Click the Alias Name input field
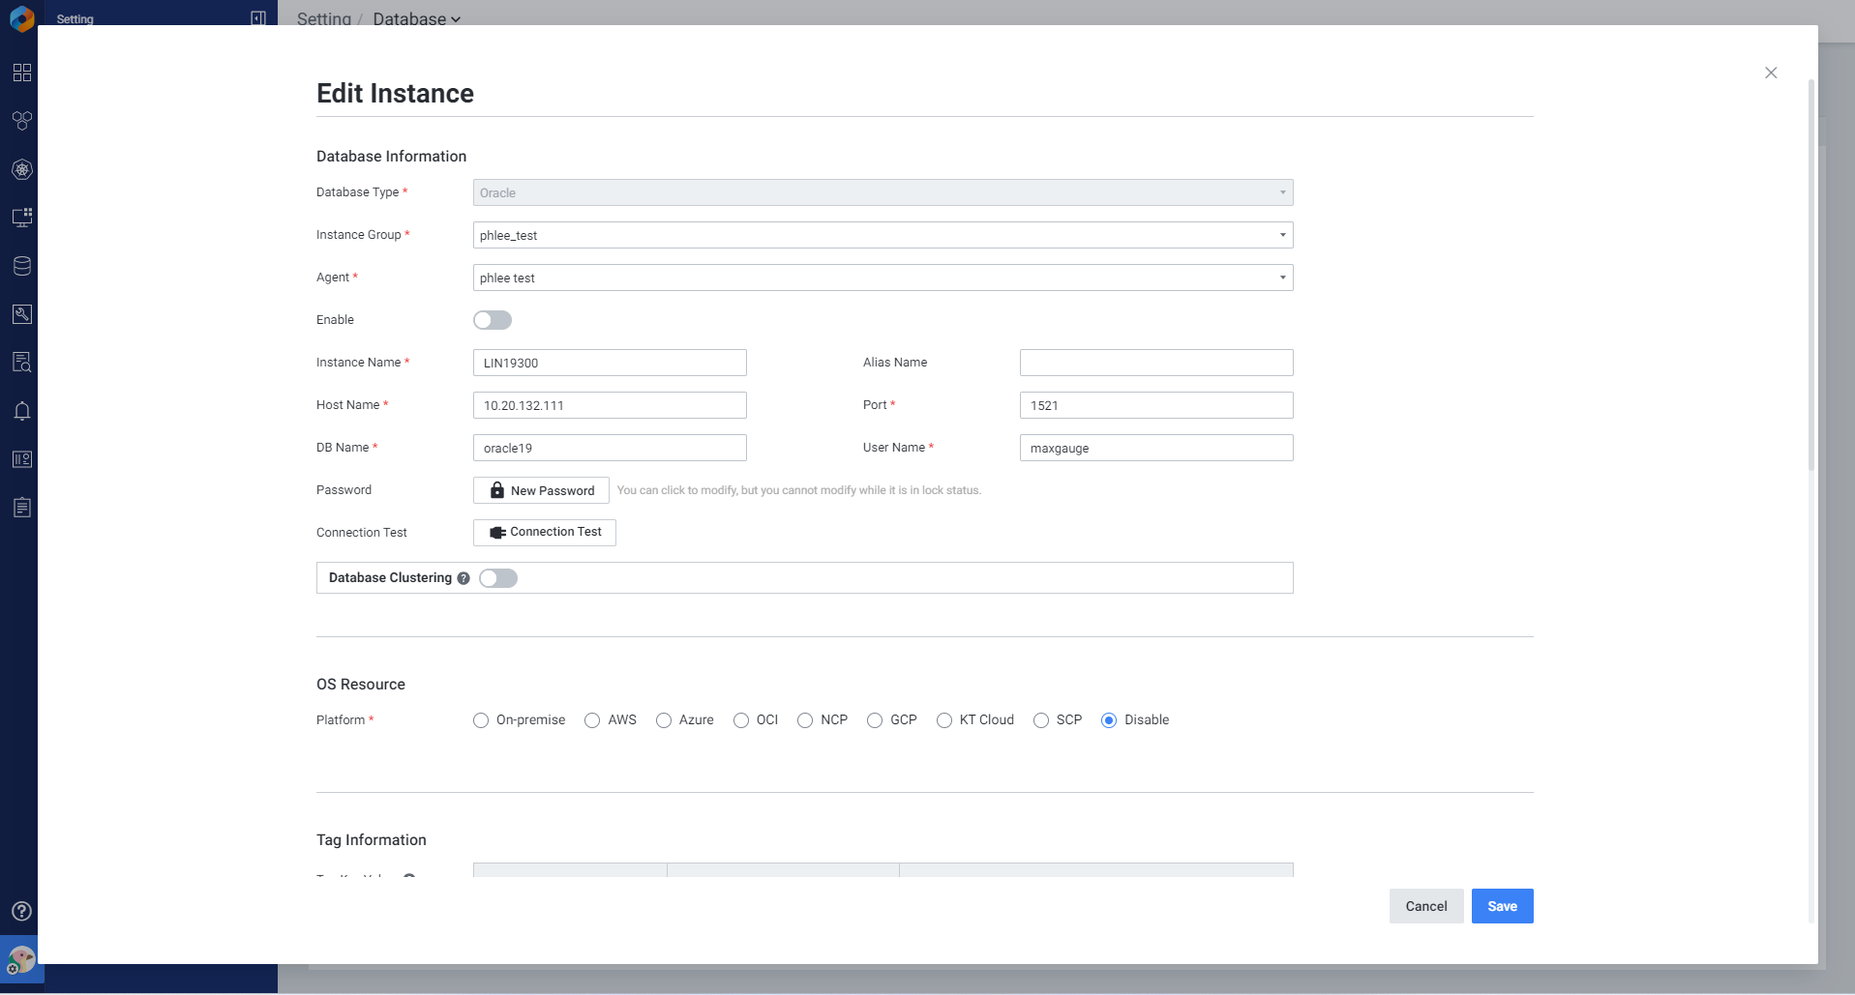The height and width of the screenshot is (995, 1855). pos(1156,363)
